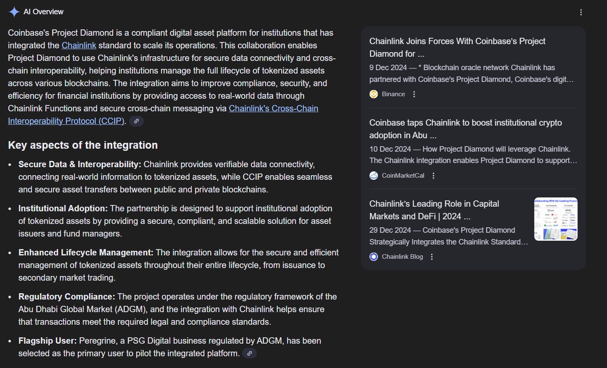This screenshot has height=368, width=607.
Task: Open 'Chainlink's Leading Role in Capital Markets' article
Action: (x=434, y=210)
